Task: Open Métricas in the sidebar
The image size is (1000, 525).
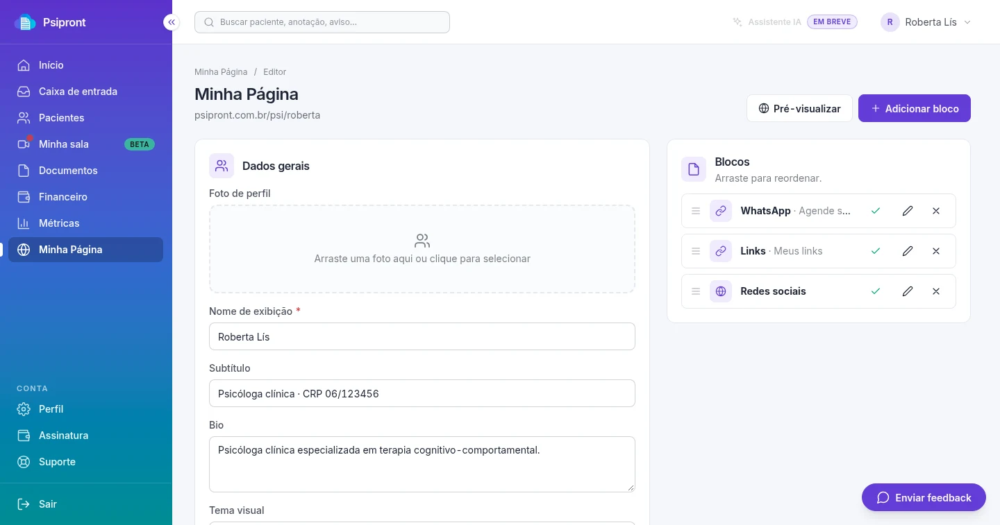Action: tap(85, 223)
